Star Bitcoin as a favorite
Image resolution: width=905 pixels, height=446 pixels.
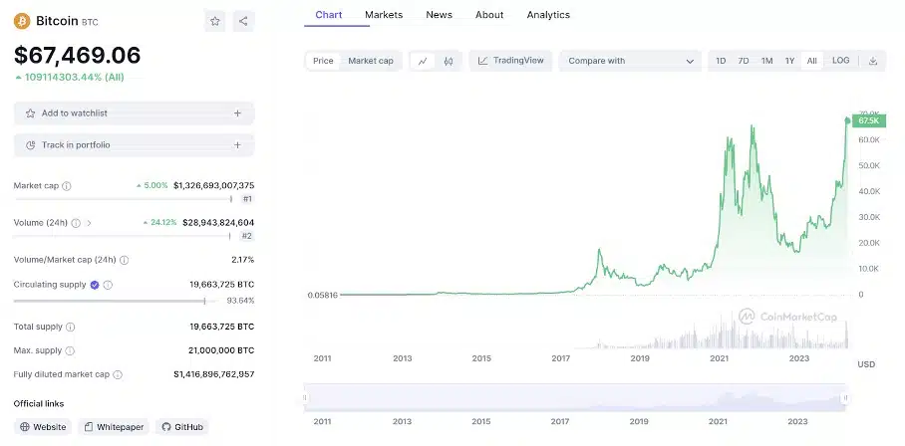(x=214, y=21)
